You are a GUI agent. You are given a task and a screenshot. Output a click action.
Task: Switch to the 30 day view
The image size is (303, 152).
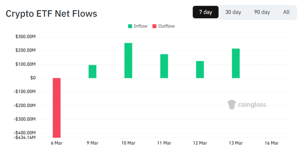coord(233,12)
